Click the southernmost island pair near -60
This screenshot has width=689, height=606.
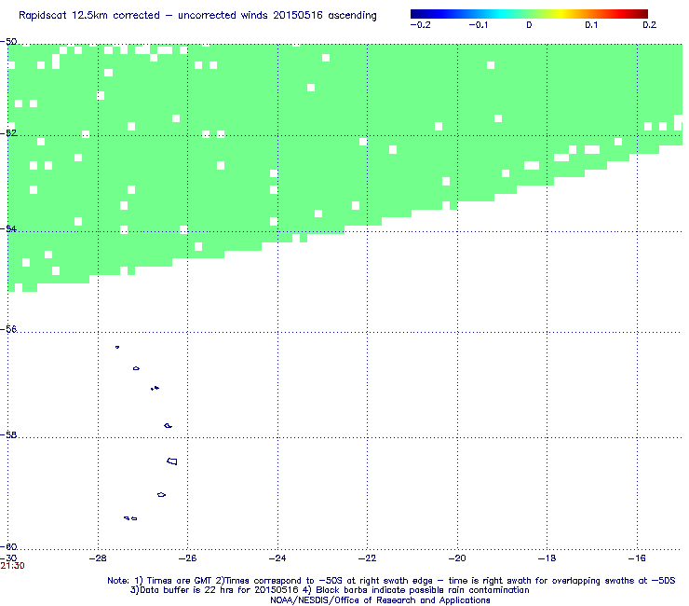point(130,518)
